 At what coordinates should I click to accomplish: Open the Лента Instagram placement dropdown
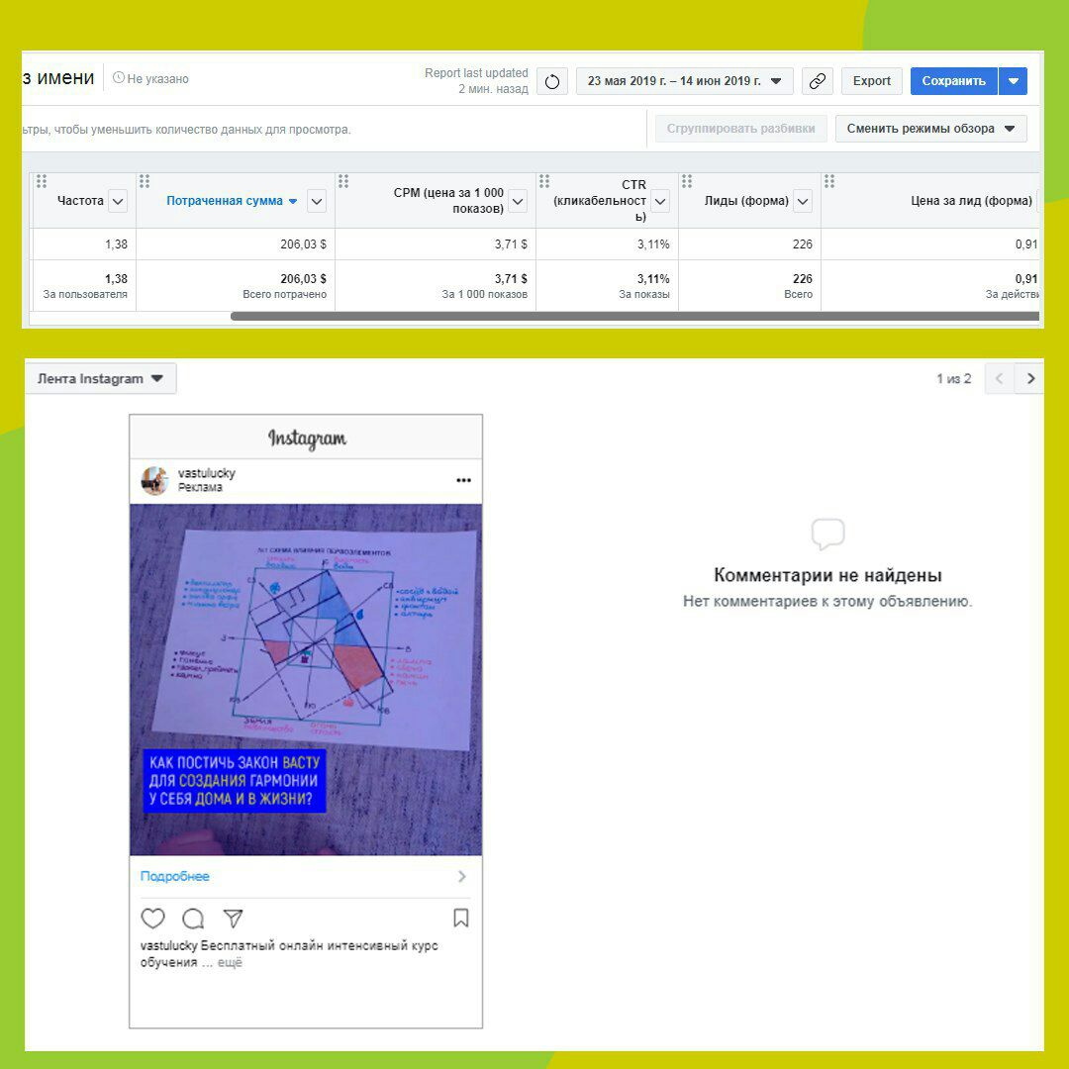100,378
